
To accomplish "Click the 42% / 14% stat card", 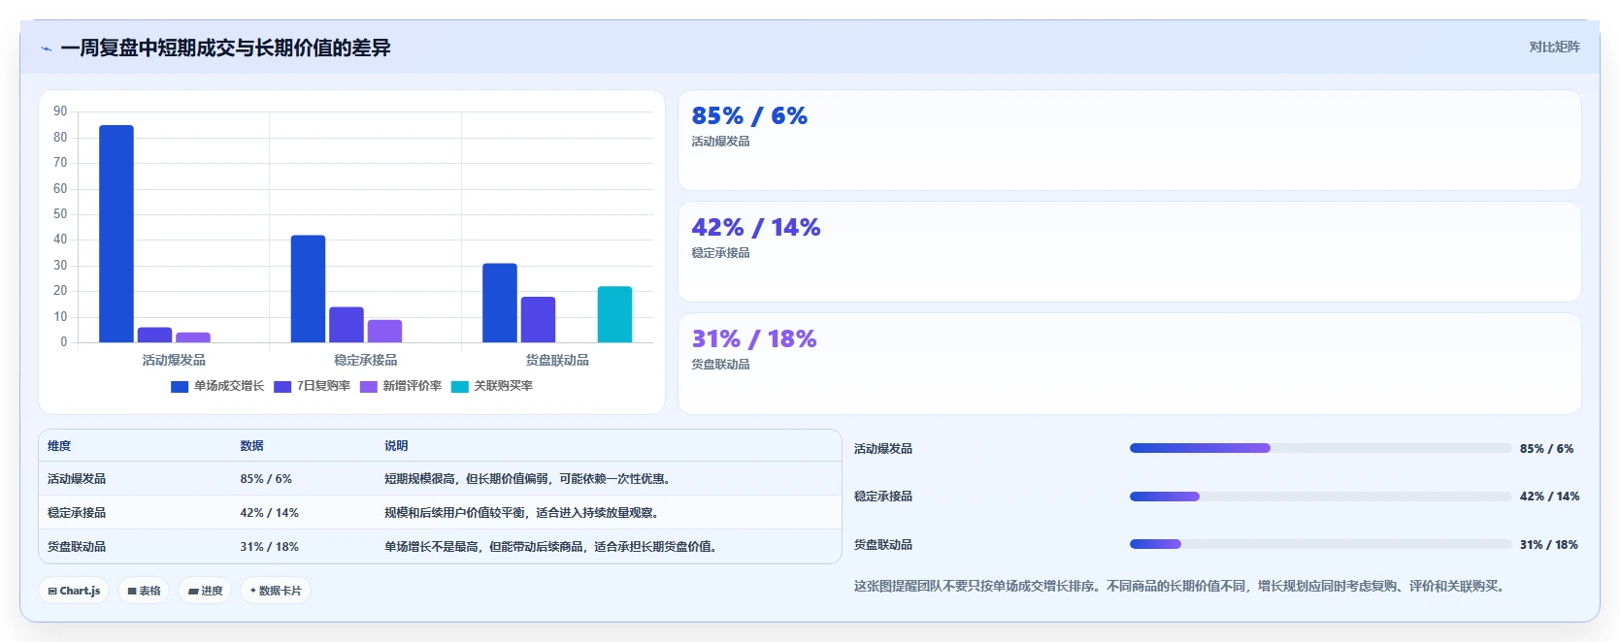I will [1129, 252].
